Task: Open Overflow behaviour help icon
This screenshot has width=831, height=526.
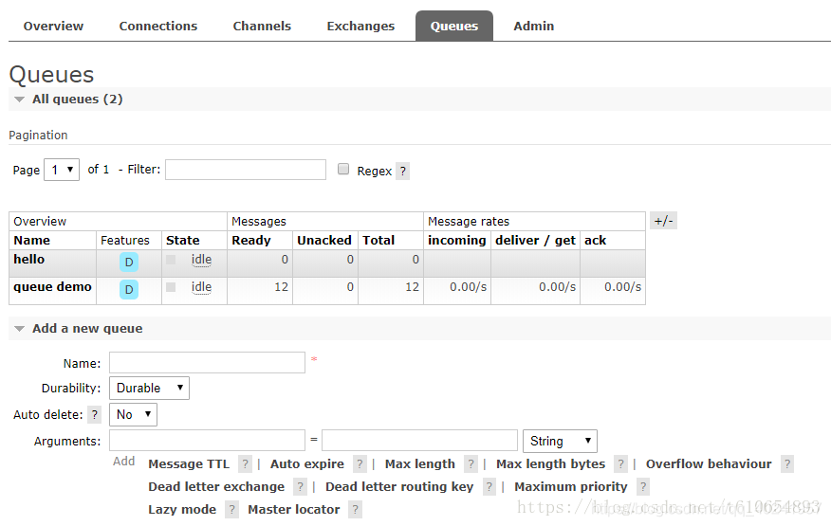Action: pyautogui.click(x=787, y=464)
